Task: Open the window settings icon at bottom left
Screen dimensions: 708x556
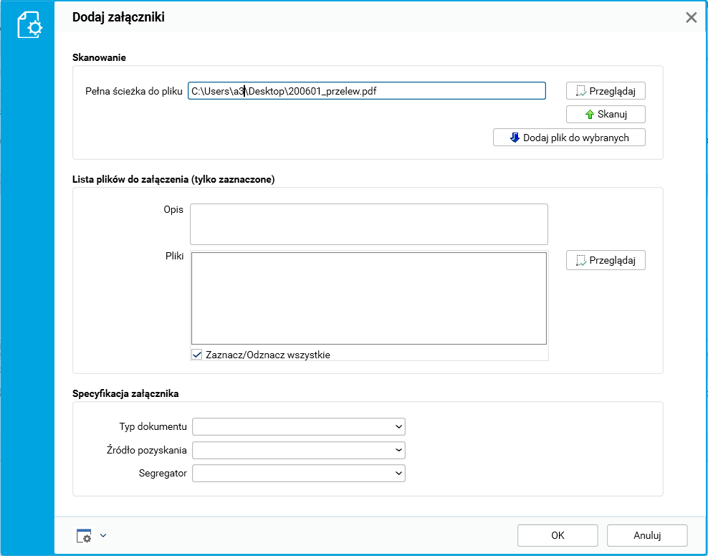Action: (84, 536)
